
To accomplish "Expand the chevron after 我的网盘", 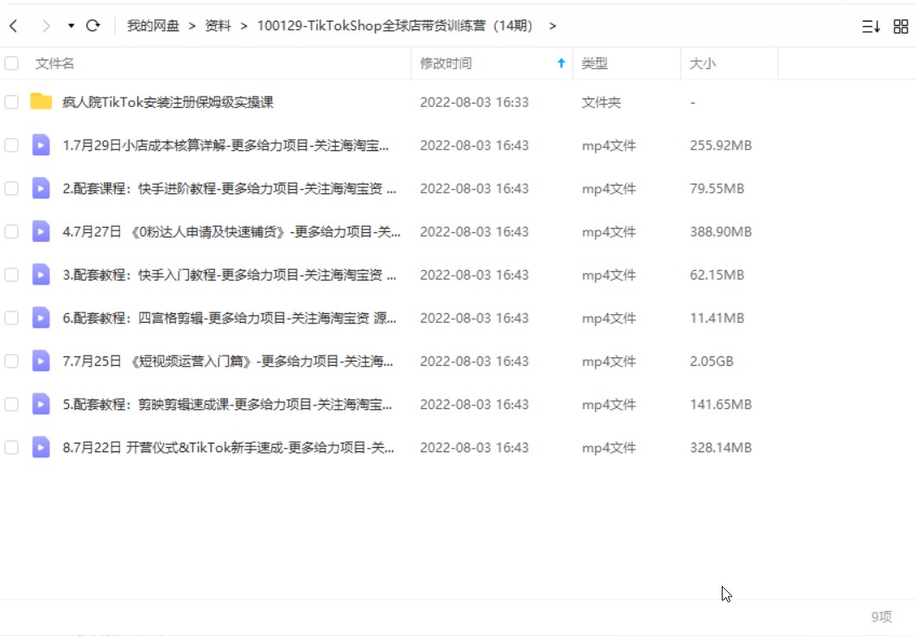I will 192,26.
